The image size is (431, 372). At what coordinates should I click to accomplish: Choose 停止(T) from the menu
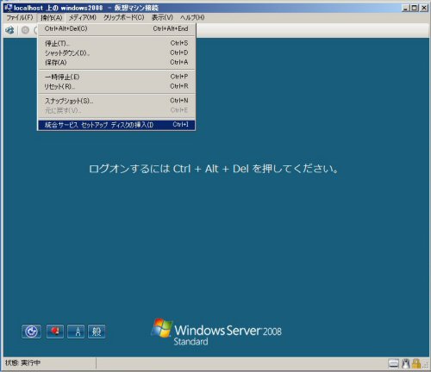point(116,43)
